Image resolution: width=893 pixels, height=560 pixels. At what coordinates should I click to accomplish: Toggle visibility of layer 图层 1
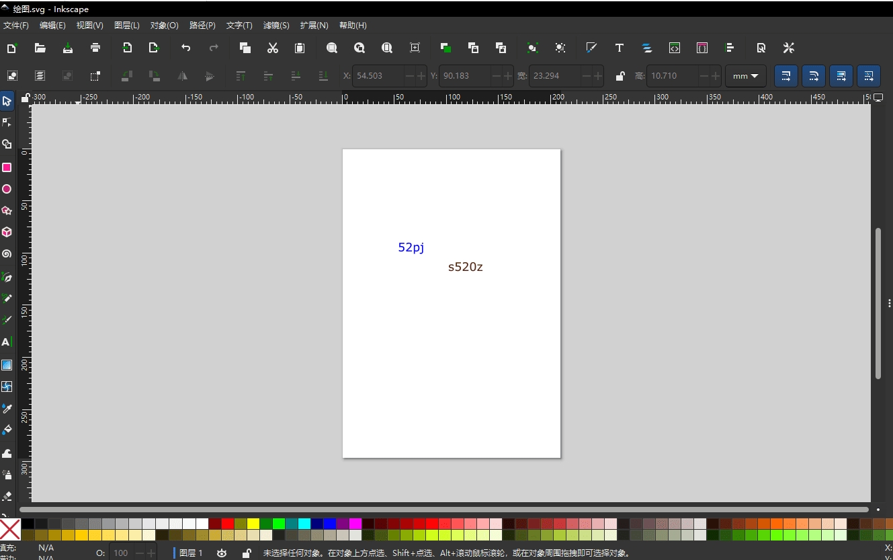pos(222,553)
